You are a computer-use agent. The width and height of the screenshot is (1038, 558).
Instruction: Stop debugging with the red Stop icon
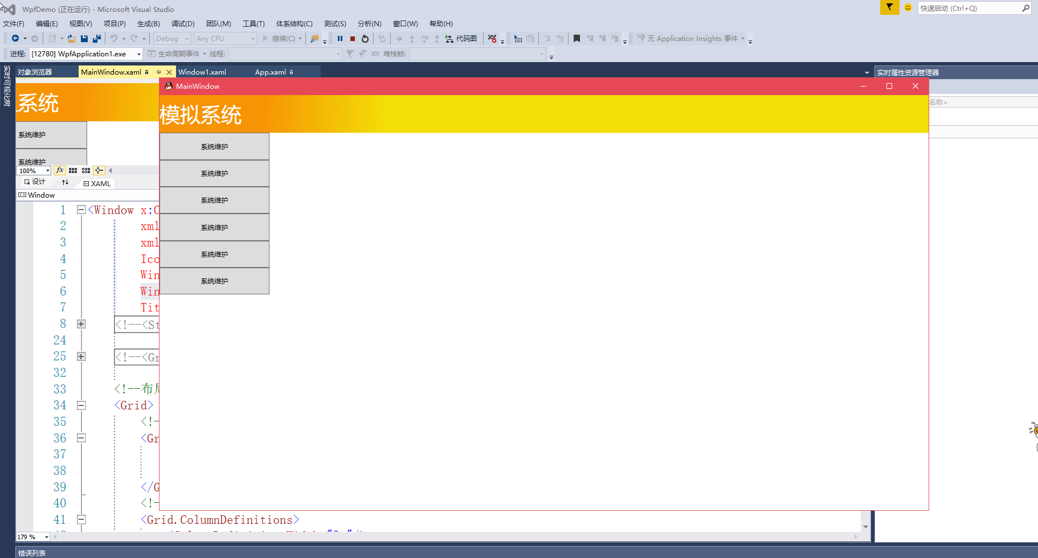pyautogui.click(x=352, y=38)
